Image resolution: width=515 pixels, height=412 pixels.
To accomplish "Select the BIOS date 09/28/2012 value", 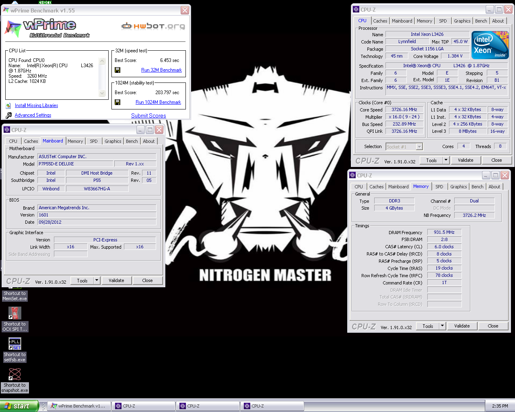I will tap(97, 222).
